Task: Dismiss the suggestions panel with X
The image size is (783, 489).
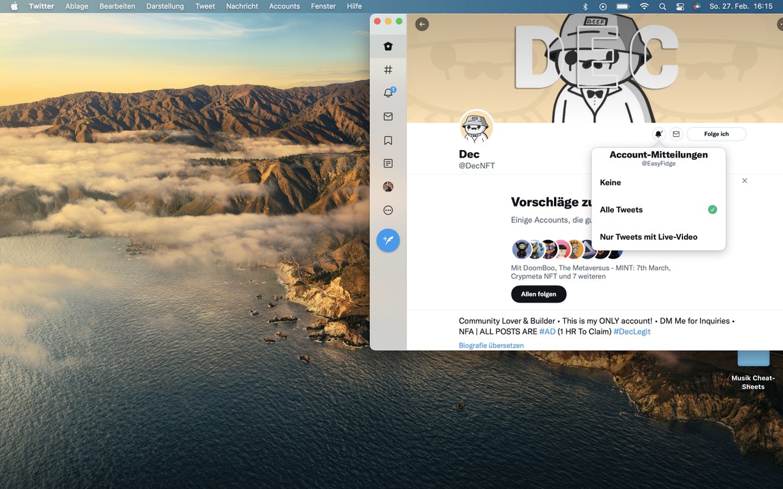Action: click(745, 181)
